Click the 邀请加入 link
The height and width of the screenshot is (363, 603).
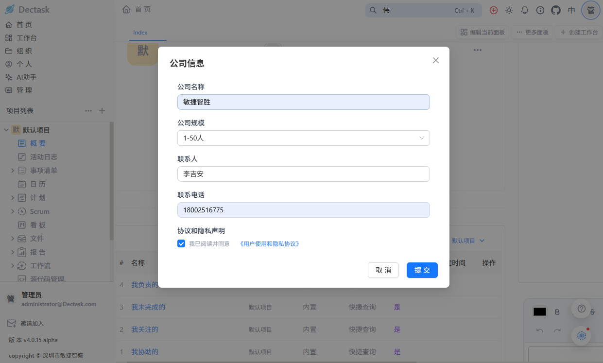point(32,324)
